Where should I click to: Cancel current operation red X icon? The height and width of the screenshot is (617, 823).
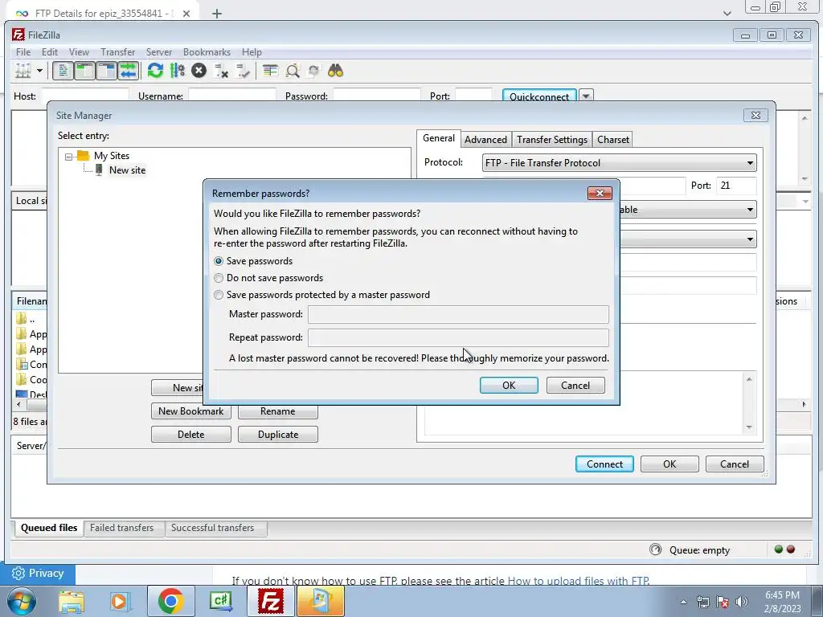coord(199,71)
